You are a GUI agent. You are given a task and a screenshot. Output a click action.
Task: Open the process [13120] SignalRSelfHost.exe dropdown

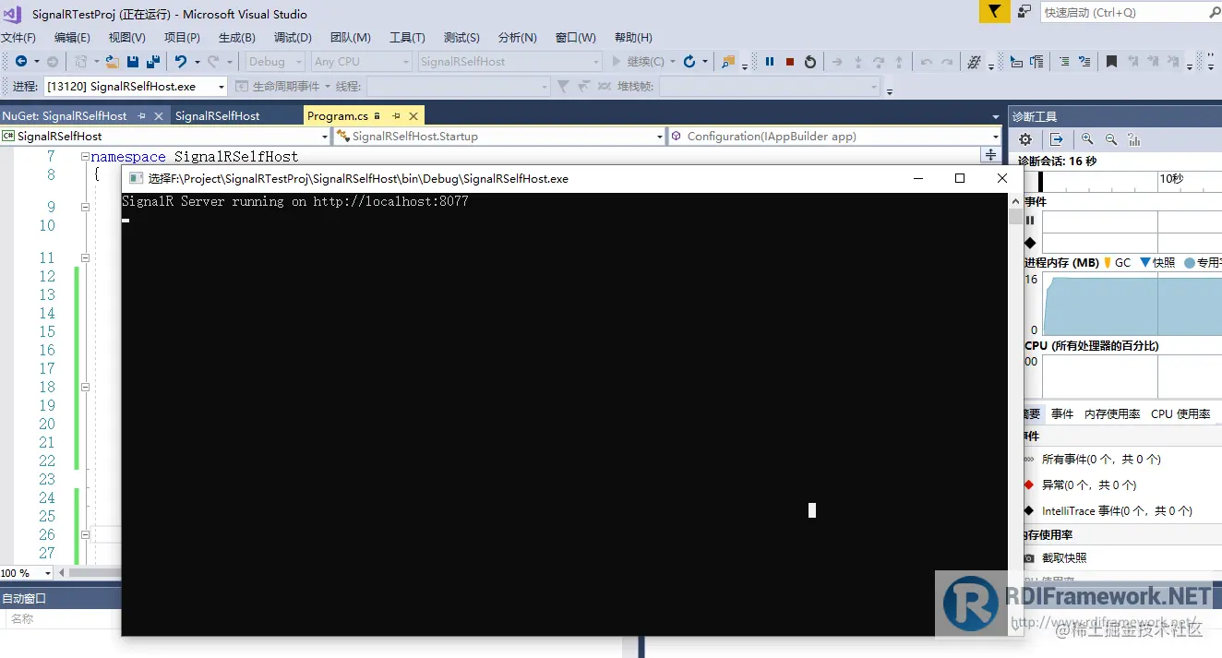point(134,86)
